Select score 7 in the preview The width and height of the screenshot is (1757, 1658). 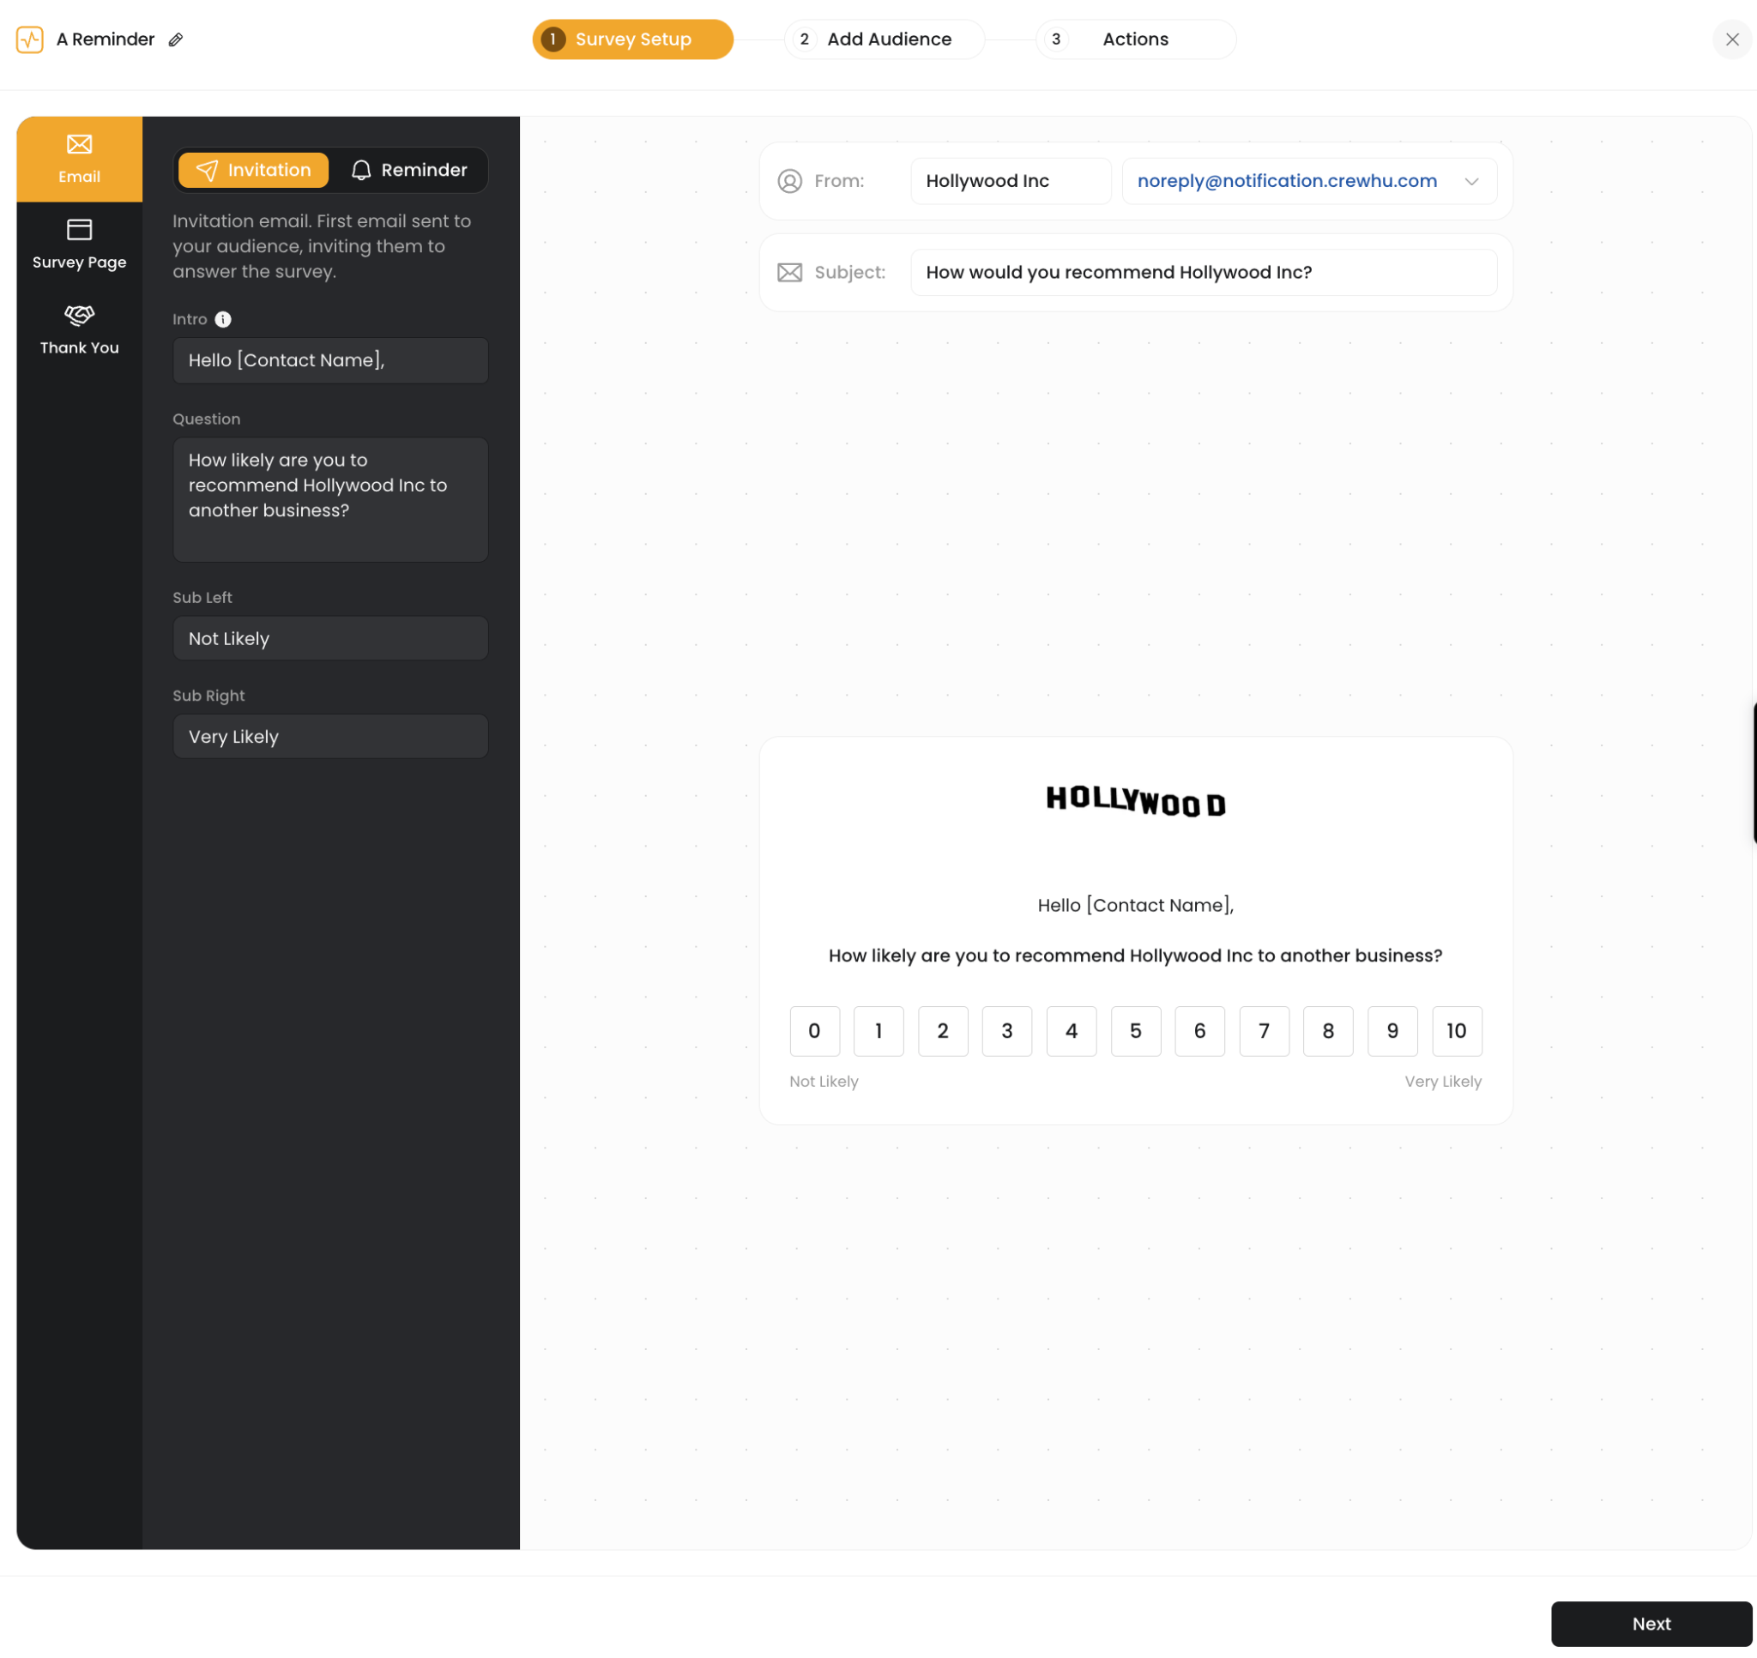coord(1264,1031)
